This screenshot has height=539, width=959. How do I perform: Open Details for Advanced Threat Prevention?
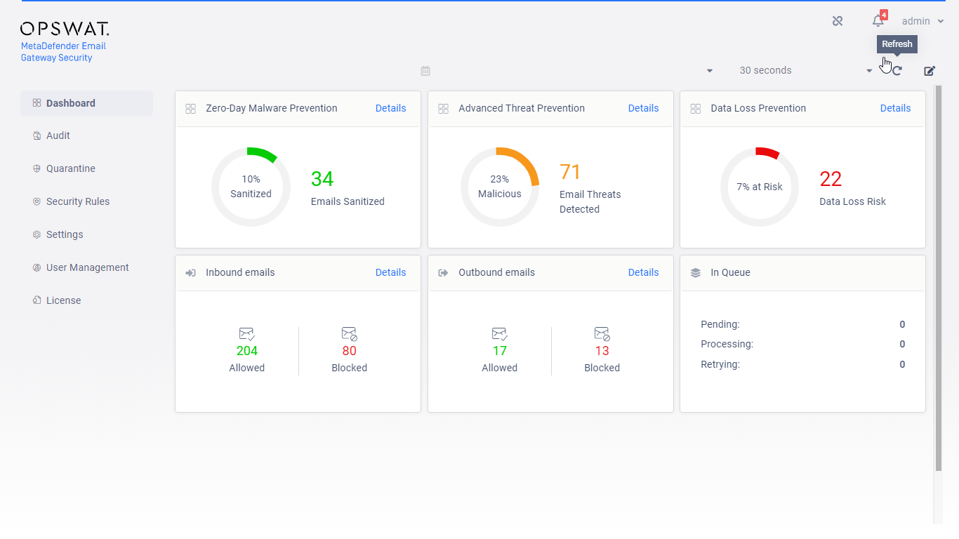tap(643, 108)
